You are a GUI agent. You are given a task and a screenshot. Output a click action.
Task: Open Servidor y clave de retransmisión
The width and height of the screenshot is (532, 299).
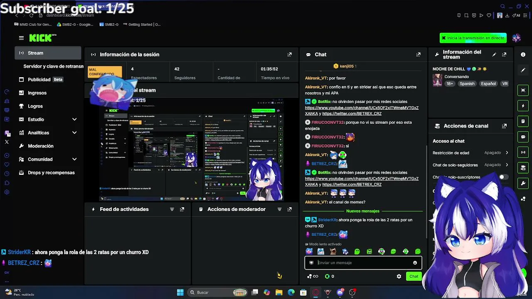pos(53,66)
